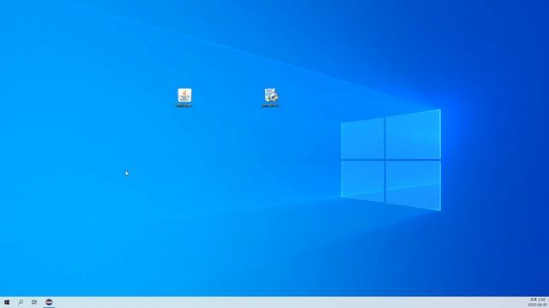The image size is (549, 308).
Task: Switch to the running round dark app in taskbar
Action: click(49, 302)
